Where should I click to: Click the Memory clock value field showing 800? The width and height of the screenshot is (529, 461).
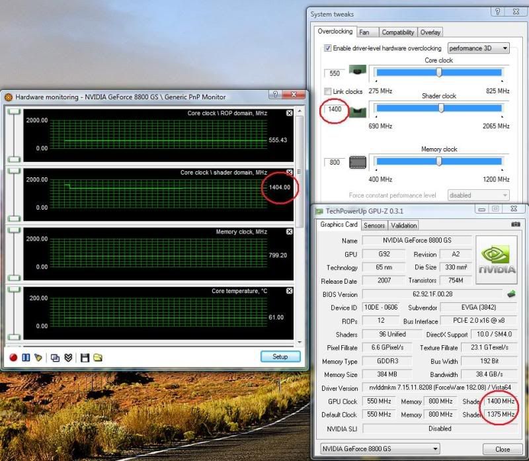(335, 162)
